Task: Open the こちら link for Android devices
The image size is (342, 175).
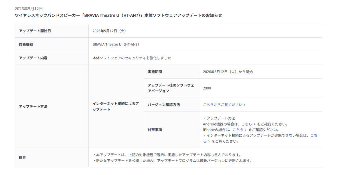Action: click(248, 124)
